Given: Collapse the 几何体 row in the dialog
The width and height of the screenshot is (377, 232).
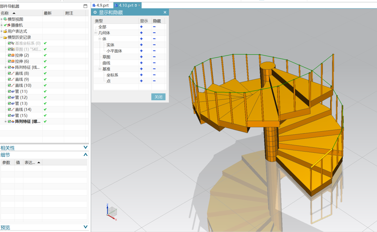Looking at the screenshot, I should click(x=96, y=33).
